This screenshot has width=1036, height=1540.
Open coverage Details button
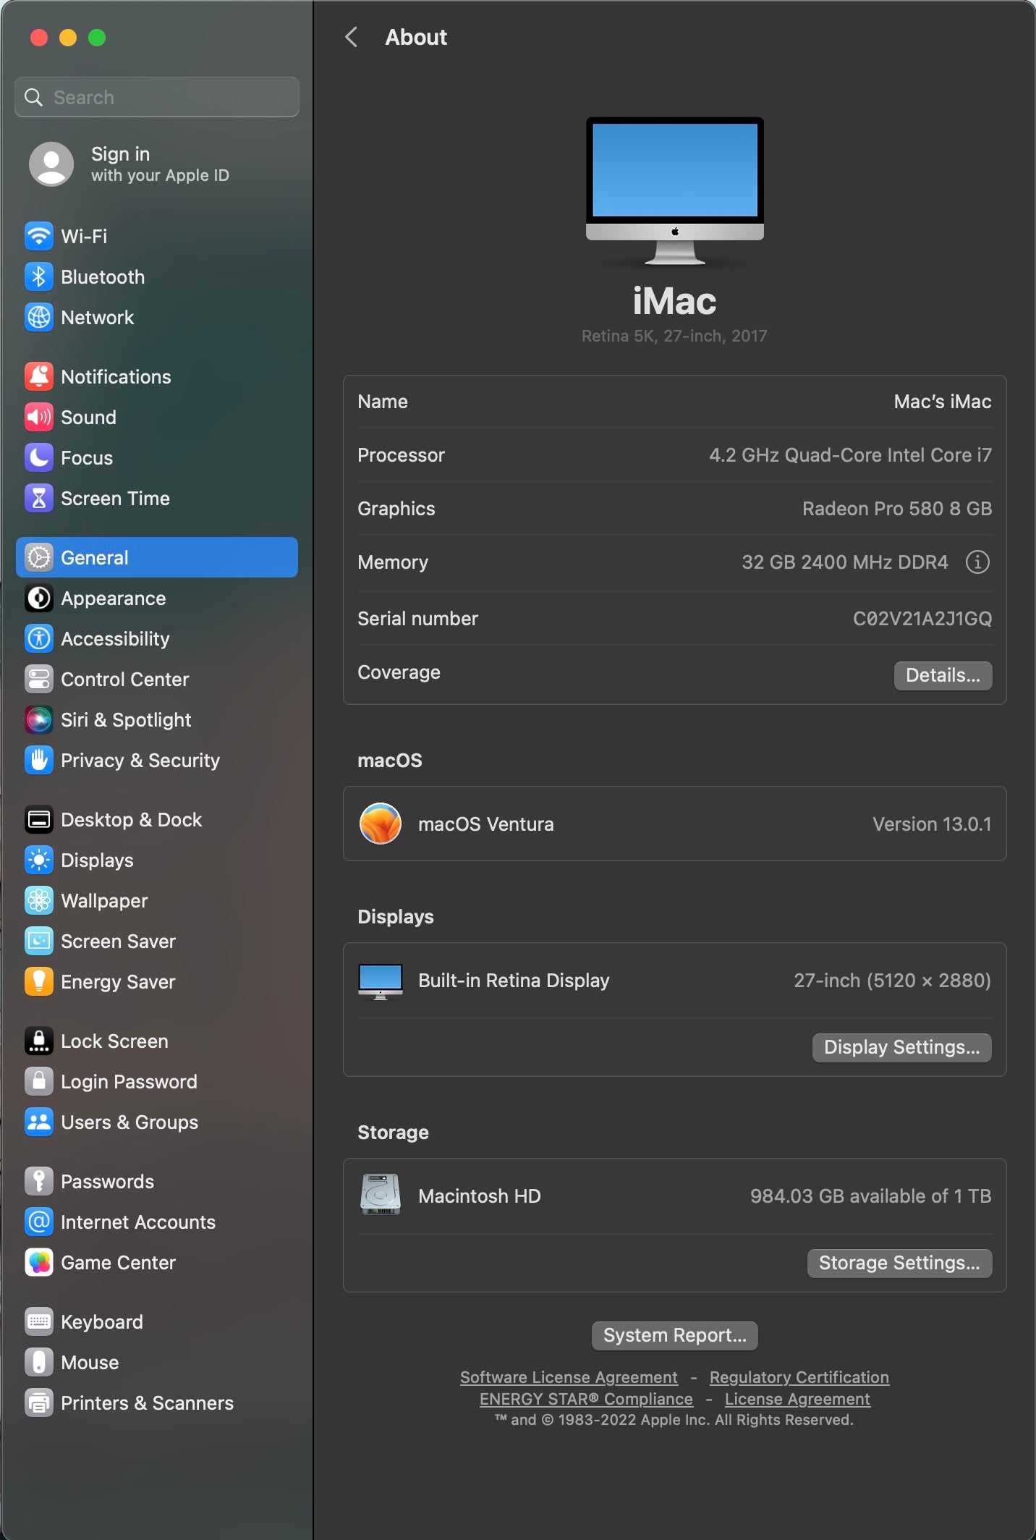(x=943, y=675)
